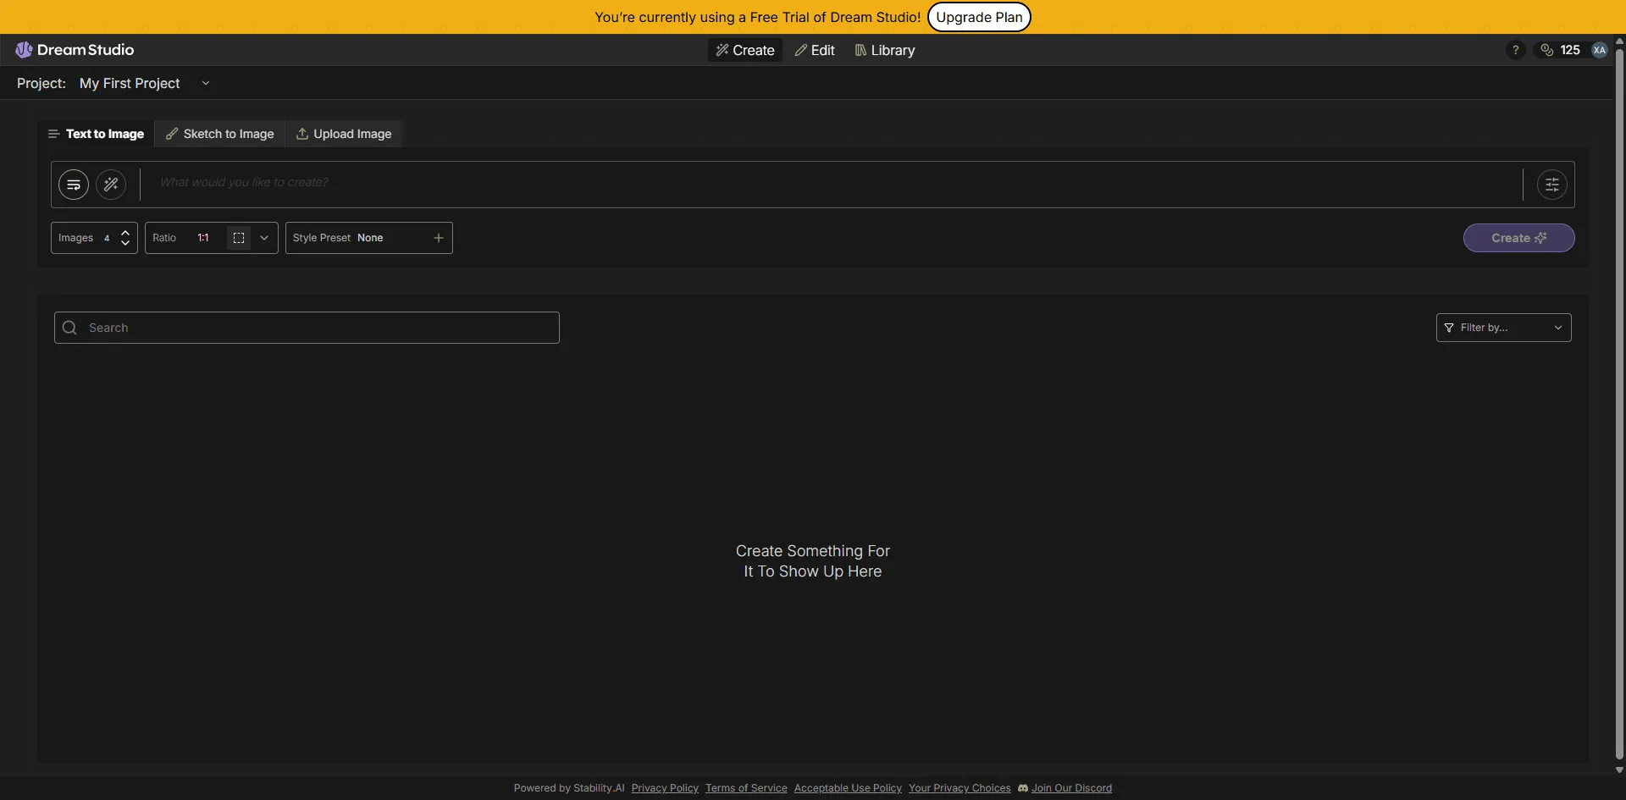Open the Library section

tap(885, 50)
